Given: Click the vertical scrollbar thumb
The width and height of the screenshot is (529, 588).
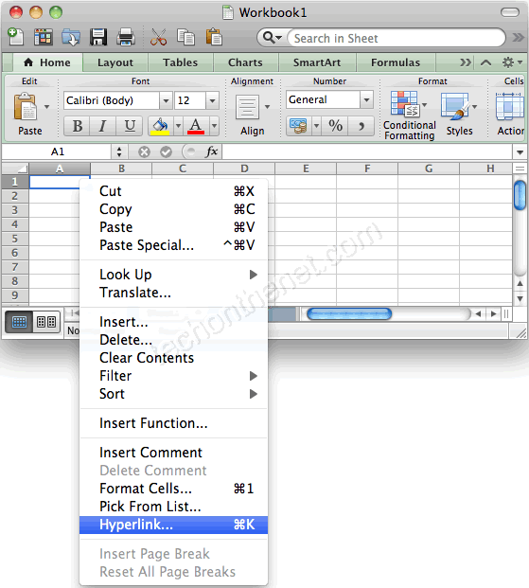Looking at the screenshot, I should click(520, 195).
